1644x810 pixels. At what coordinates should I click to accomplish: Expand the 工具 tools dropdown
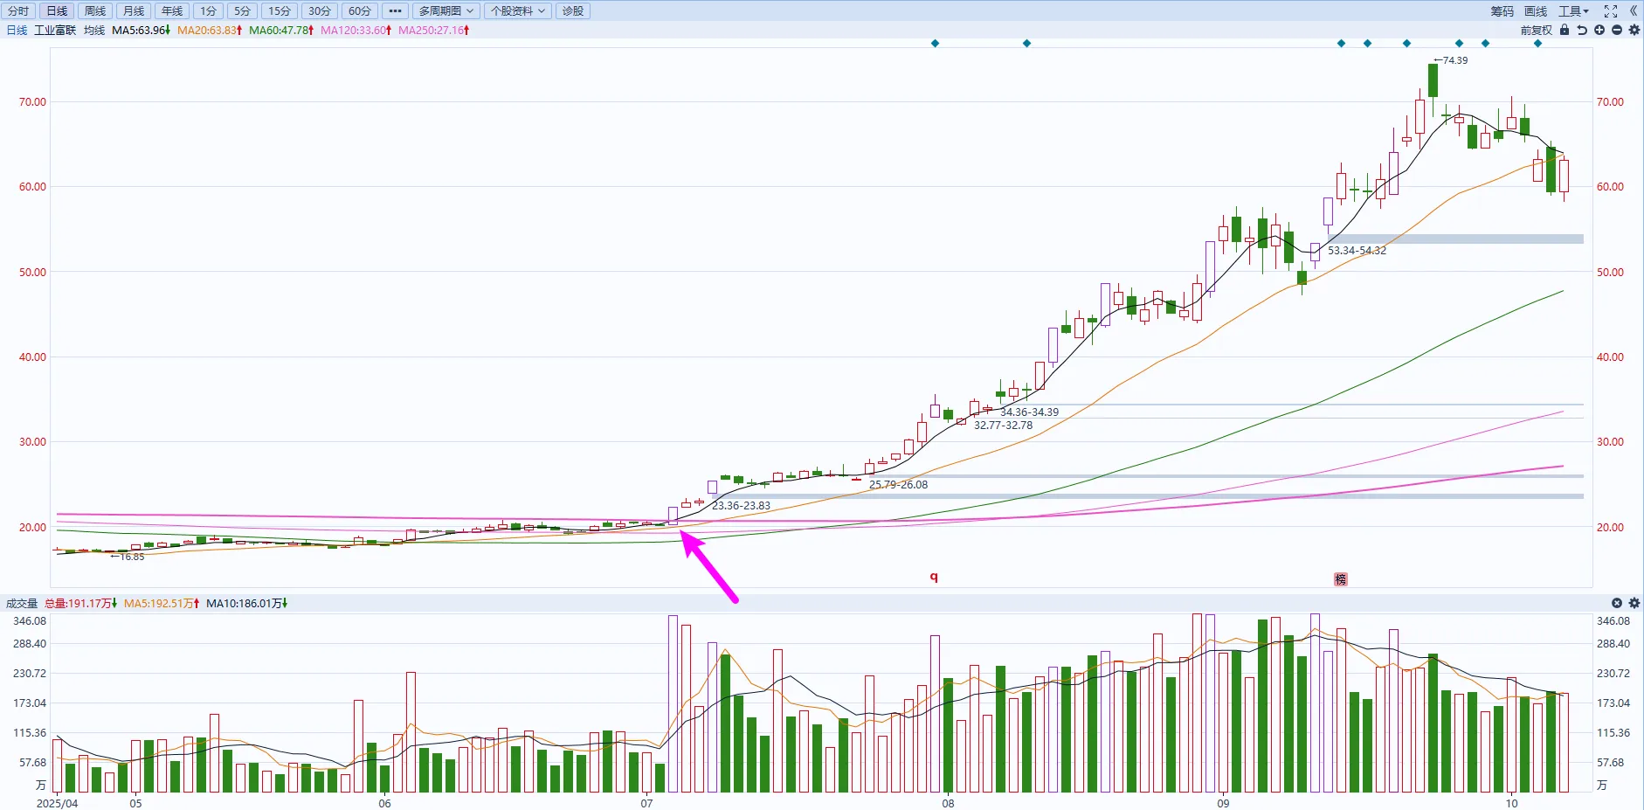tap(1574, 11)
